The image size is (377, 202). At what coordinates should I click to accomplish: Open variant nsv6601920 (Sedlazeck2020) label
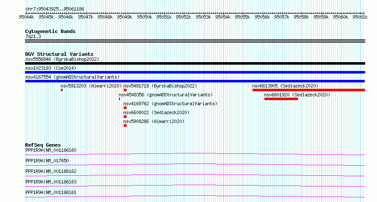(297, 95)
